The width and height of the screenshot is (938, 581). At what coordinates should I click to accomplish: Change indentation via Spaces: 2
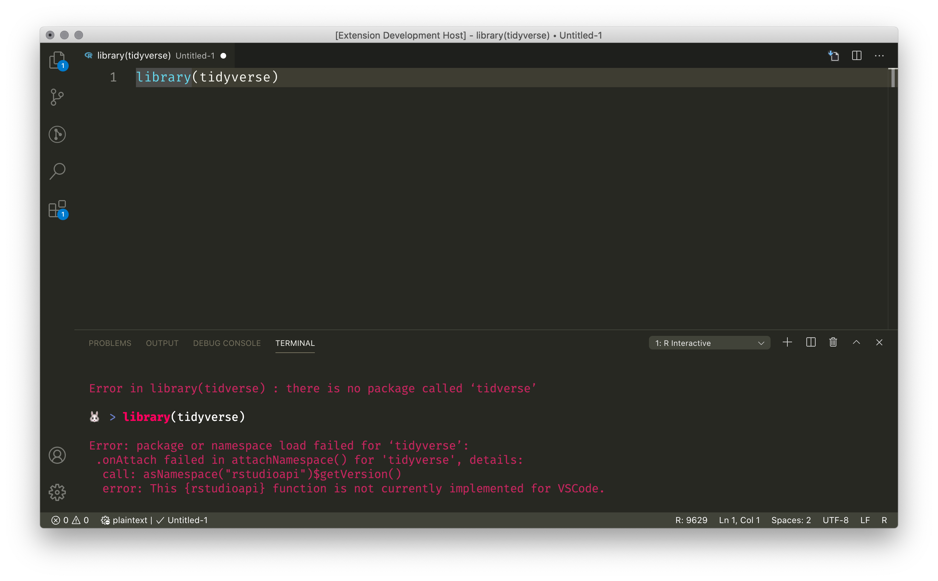click(x=791, y=520)
